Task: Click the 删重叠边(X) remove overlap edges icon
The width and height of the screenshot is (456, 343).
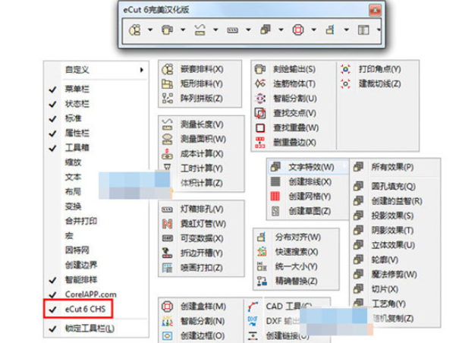Action: pos(260,143)
